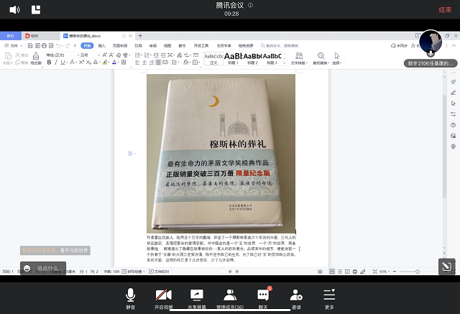
Task: Toggle the speaker audio icon
Action: [14, 9]
